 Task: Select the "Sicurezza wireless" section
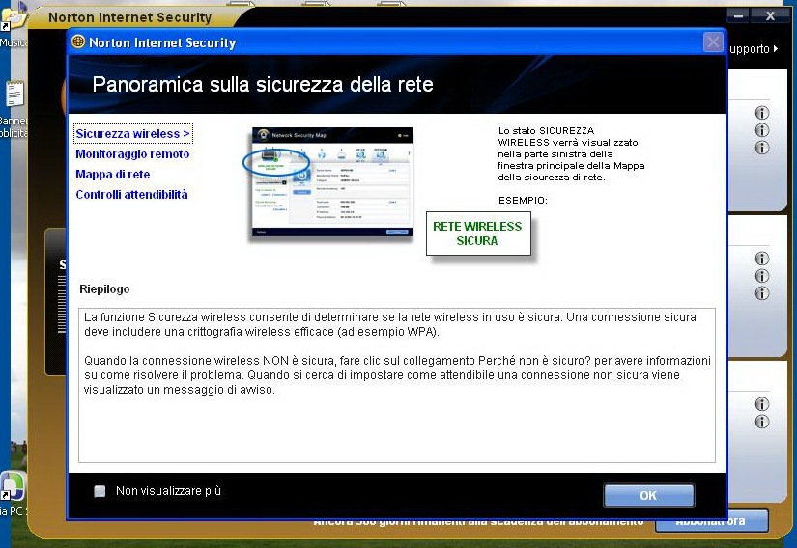(x=132, y=134)
